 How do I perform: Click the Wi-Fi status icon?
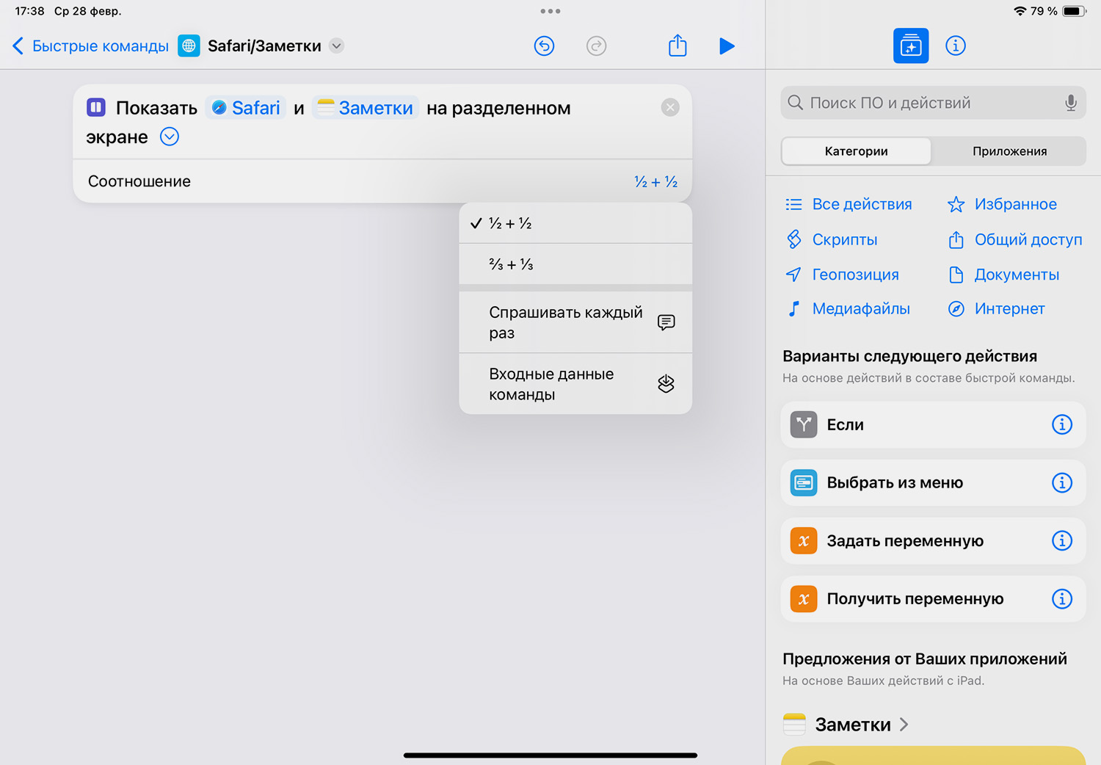[x=1020, y=11]
